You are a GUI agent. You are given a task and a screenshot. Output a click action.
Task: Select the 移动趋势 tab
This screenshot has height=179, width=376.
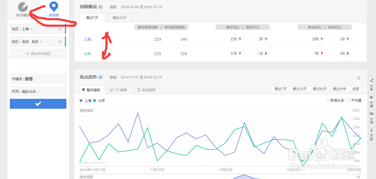point(147,90)
